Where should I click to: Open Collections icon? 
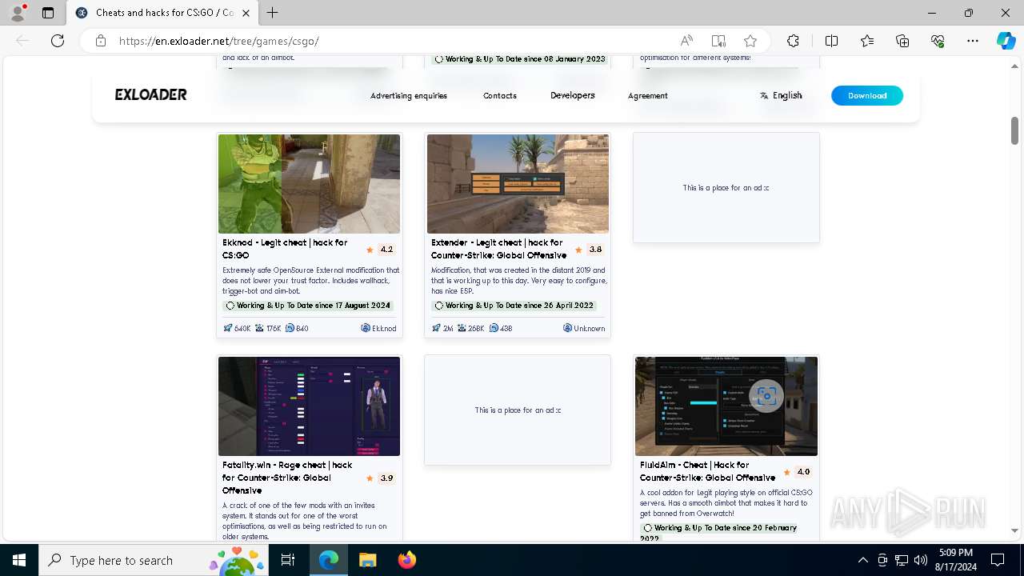(902, 41)
